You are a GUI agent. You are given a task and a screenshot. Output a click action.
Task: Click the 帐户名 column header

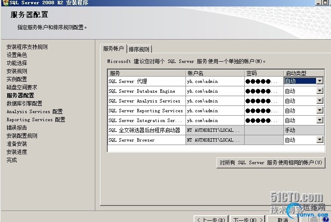point(215,73)
